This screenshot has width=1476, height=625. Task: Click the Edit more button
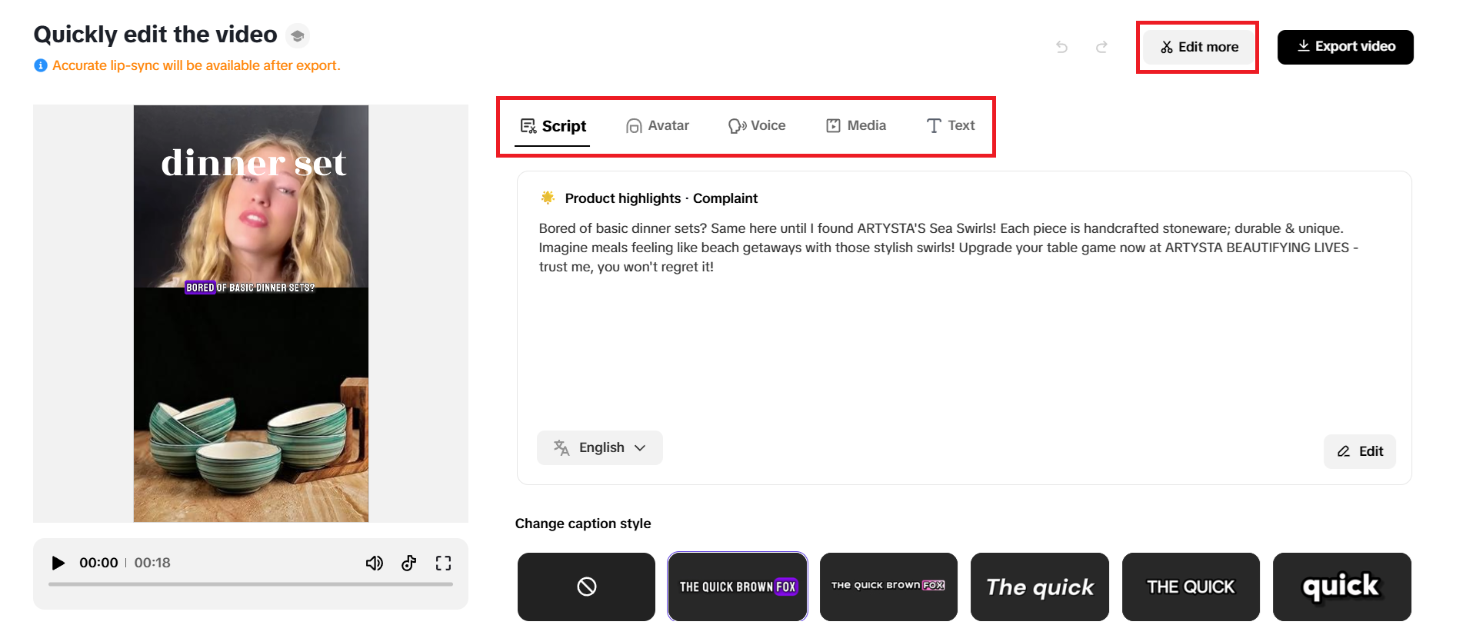pyautogui.click(x=1199, y=47)
